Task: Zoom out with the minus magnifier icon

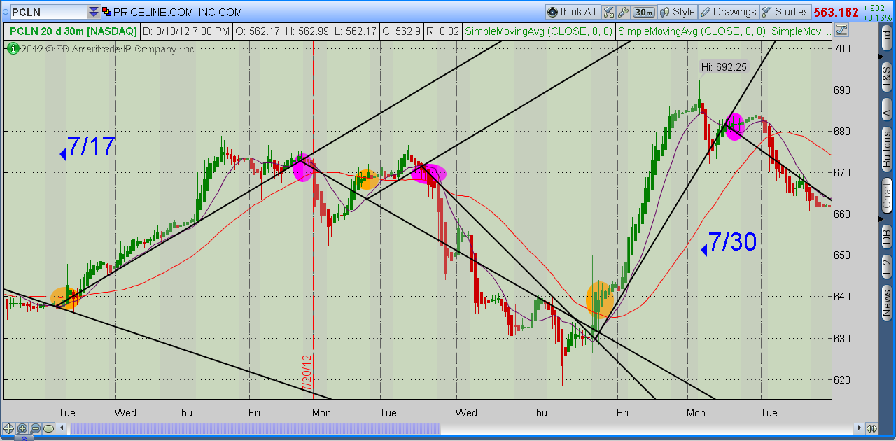Action: click(x=35, y=428)
